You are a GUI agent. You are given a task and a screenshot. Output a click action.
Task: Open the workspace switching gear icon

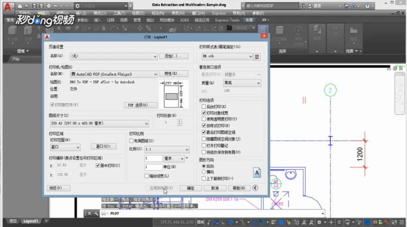pyautogui.click(x=319, y=222)
